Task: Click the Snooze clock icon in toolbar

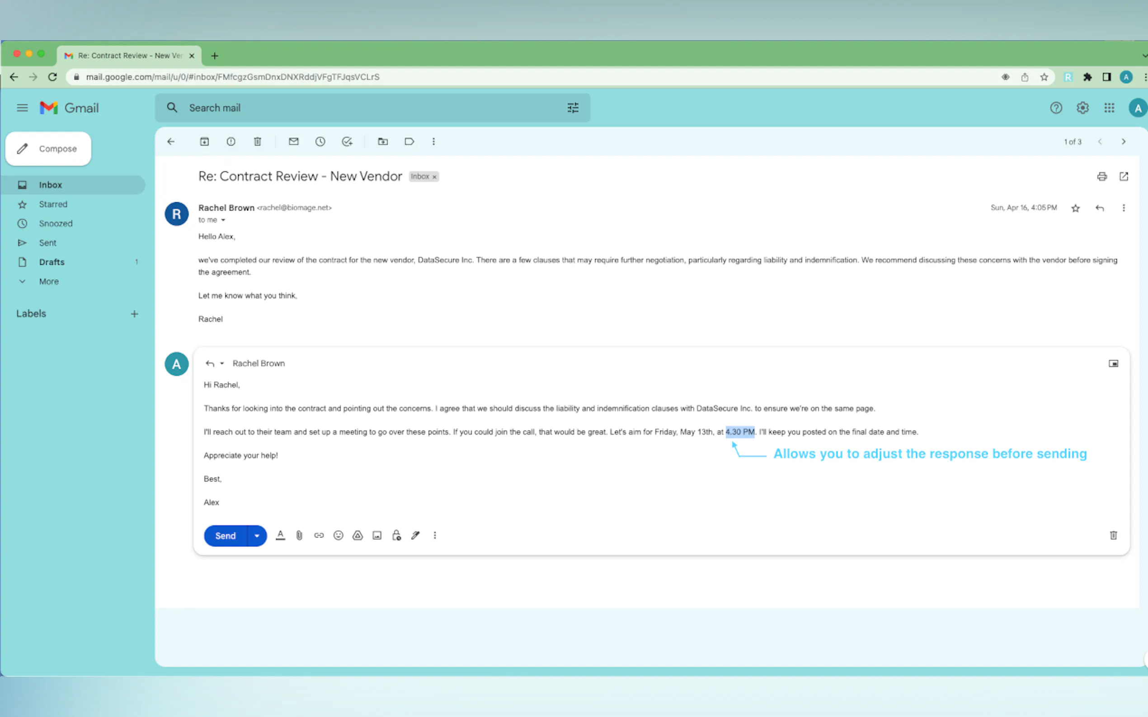Action: click(320, 141)
